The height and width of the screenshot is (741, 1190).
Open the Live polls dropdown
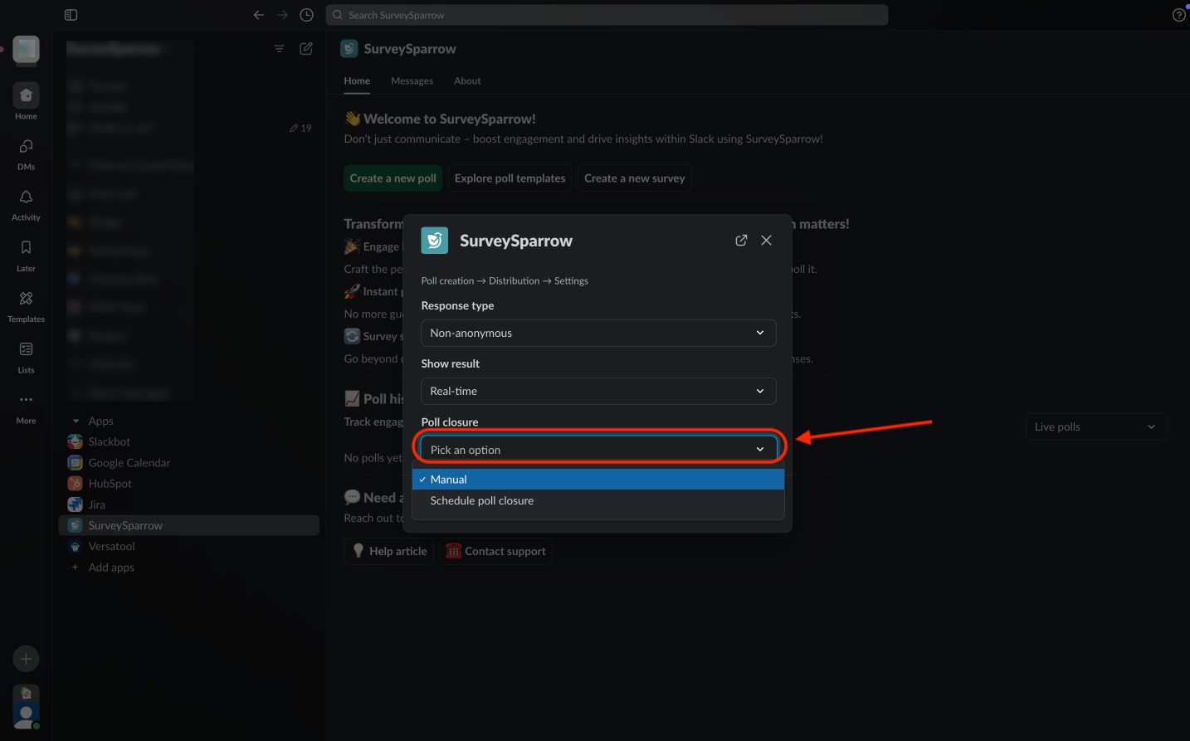[1095, 427]
